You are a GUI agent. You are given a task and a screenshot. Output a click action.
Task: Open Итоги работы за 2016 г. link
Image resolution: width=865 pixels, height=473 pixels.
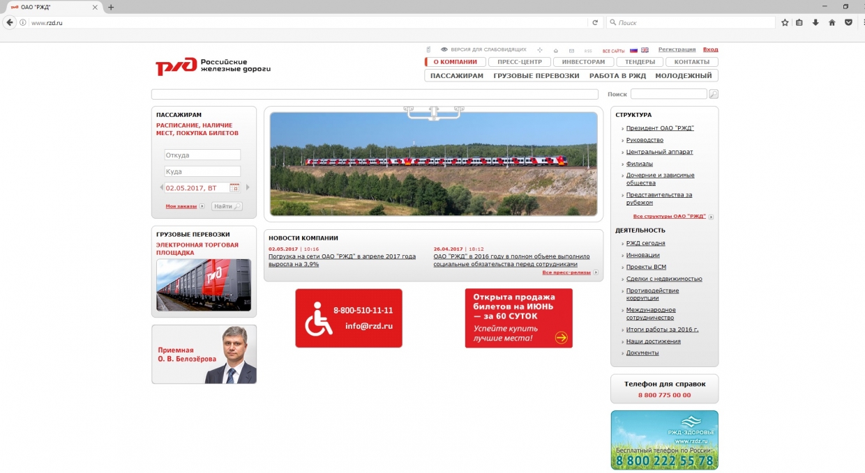point(662,329)
